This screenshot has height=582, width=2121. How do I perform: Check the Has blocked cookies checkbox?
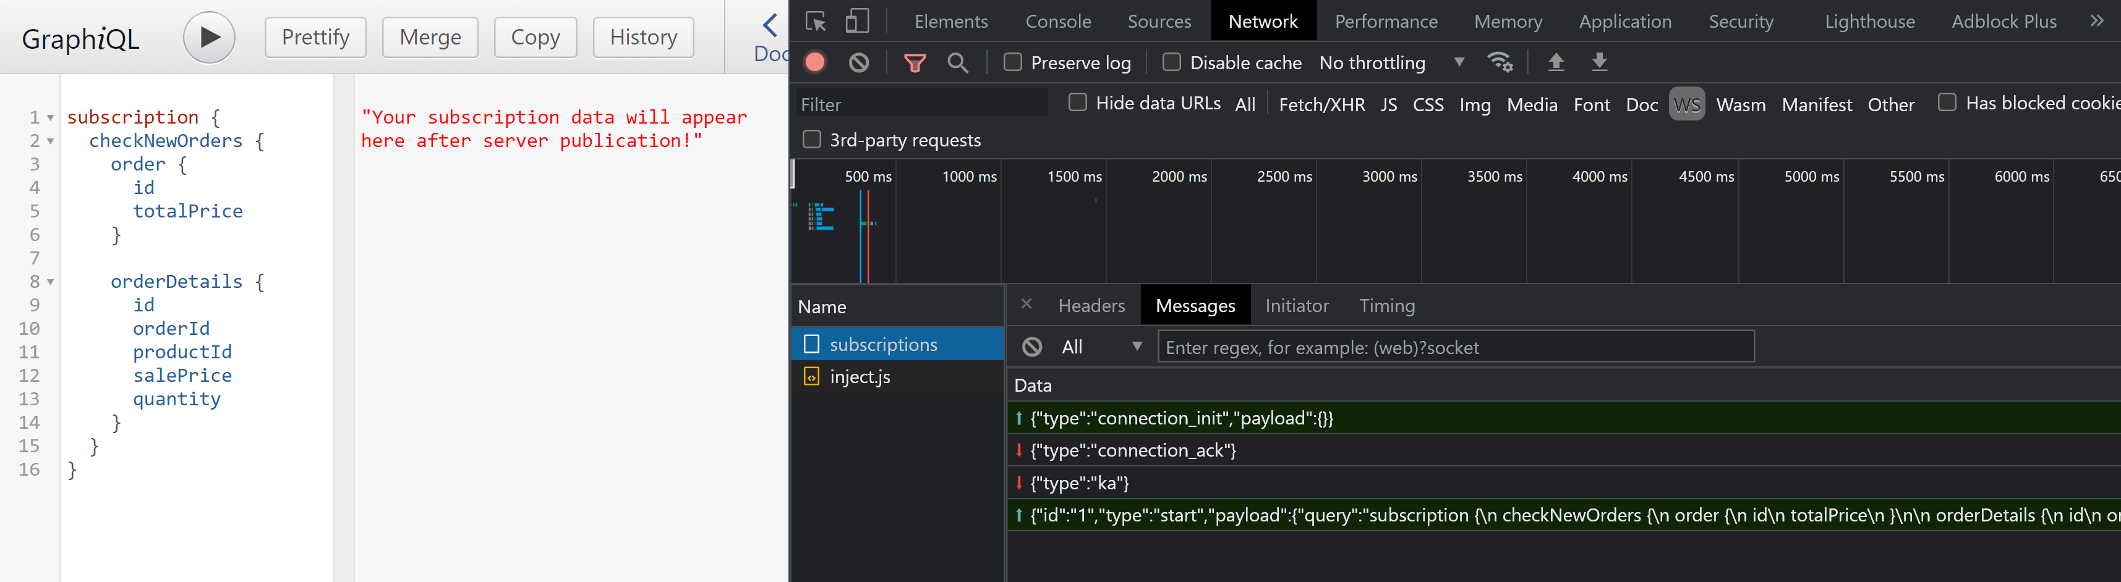1947,103
